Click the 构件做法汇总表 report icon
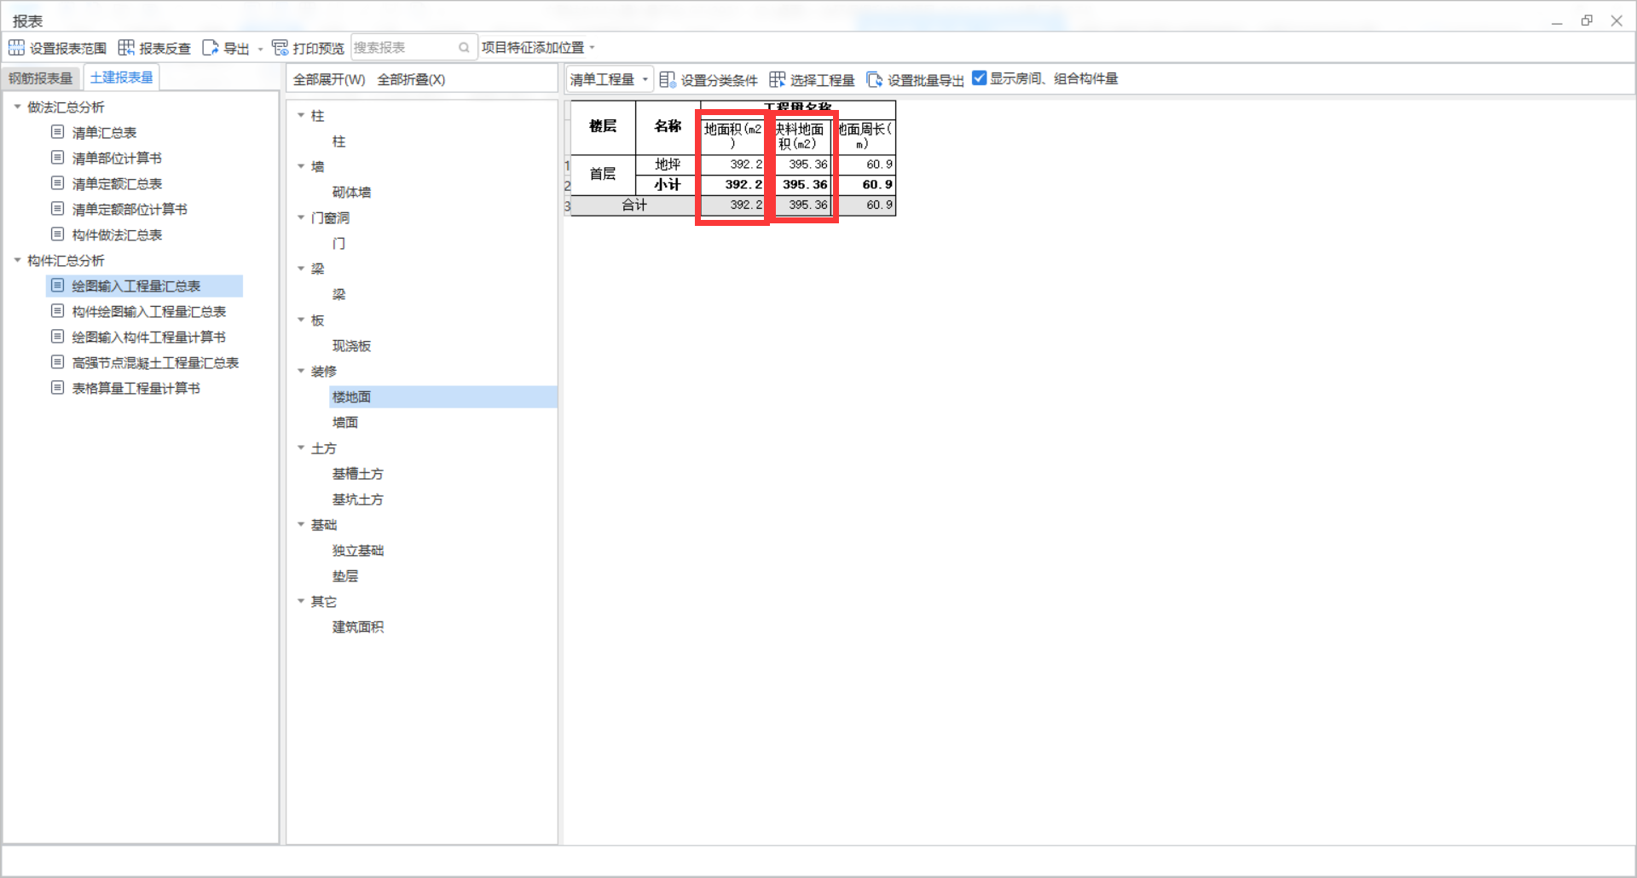The image size is (1637, 878). point(57,234)
